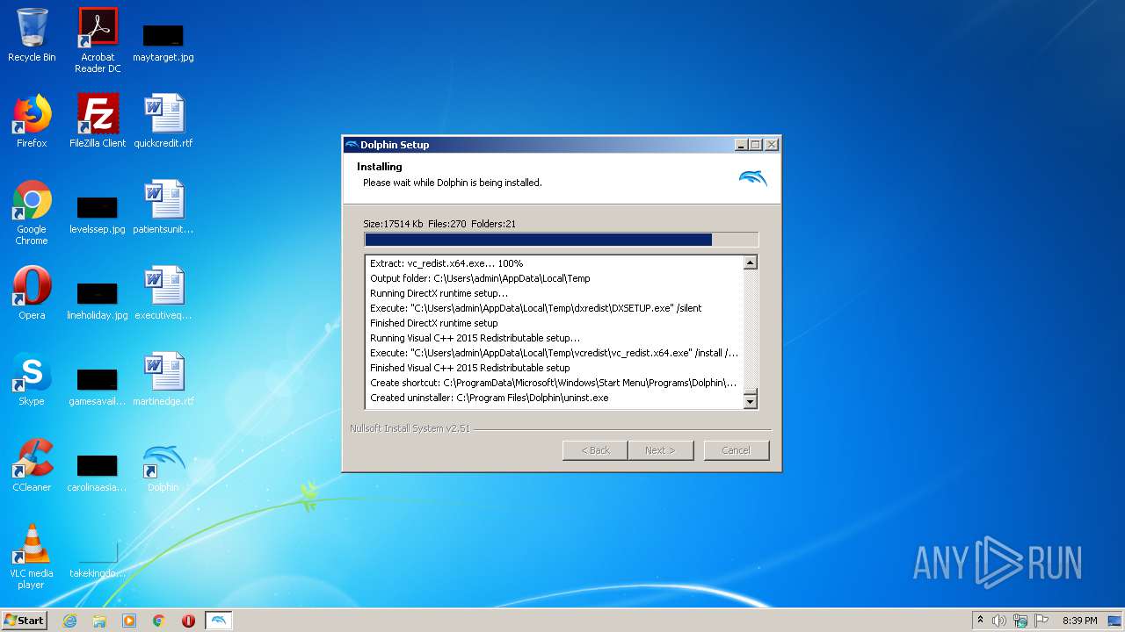Click the Start button
Viewport: 1125px width, 632px height.
(x=24, y=621)
